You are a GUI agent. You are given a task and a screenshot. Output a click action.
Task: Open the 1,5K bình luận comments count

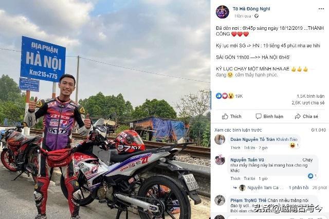point(310,96)
